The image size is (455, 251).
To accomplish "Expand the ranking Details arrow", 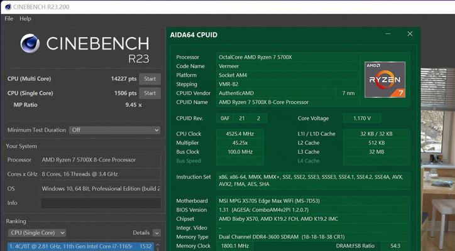I will (x=156, y=233).
